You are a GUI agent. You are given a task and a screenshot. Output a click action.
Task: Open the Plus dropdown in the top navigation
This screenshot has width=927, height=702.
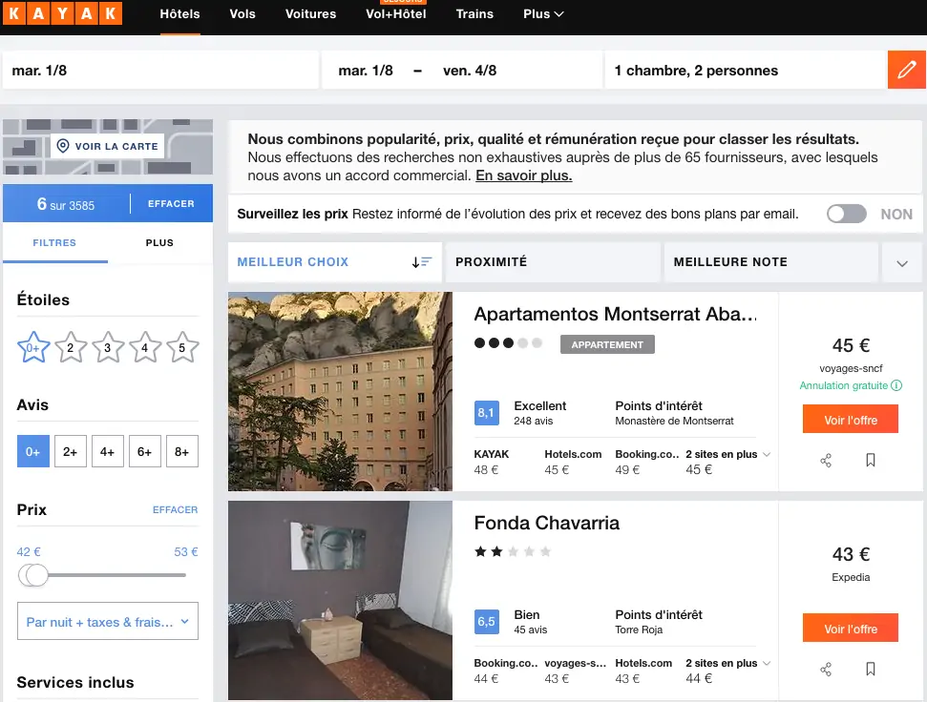(543, 13)
